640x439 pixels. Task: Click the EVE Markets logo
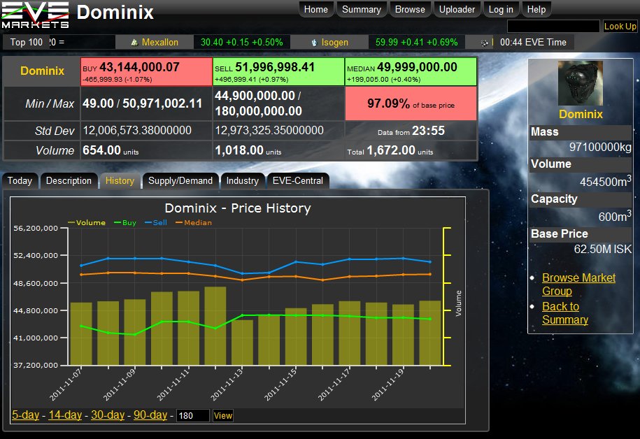tap(35, 15)
